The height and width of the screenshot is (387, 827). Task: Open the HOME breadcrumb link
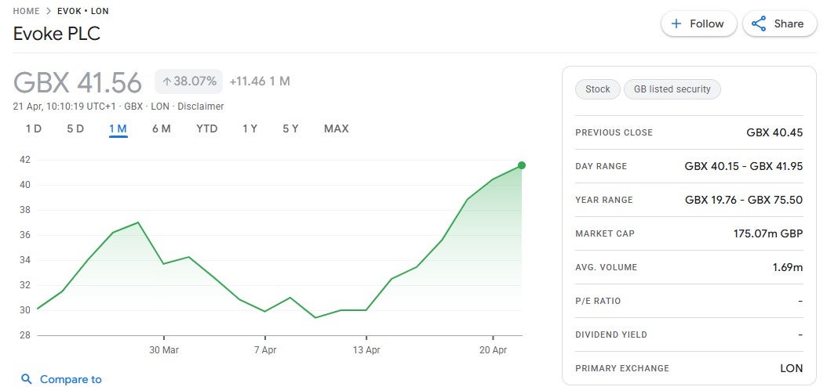(x=26, y=11)
